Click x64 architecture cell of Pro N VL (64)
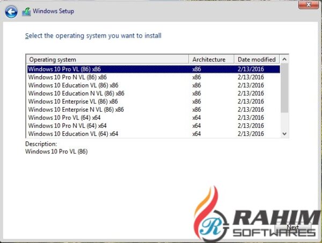Image resolution: width=322 pixels, height=243 pixels. pyautogui.click(x=196, y=126)
